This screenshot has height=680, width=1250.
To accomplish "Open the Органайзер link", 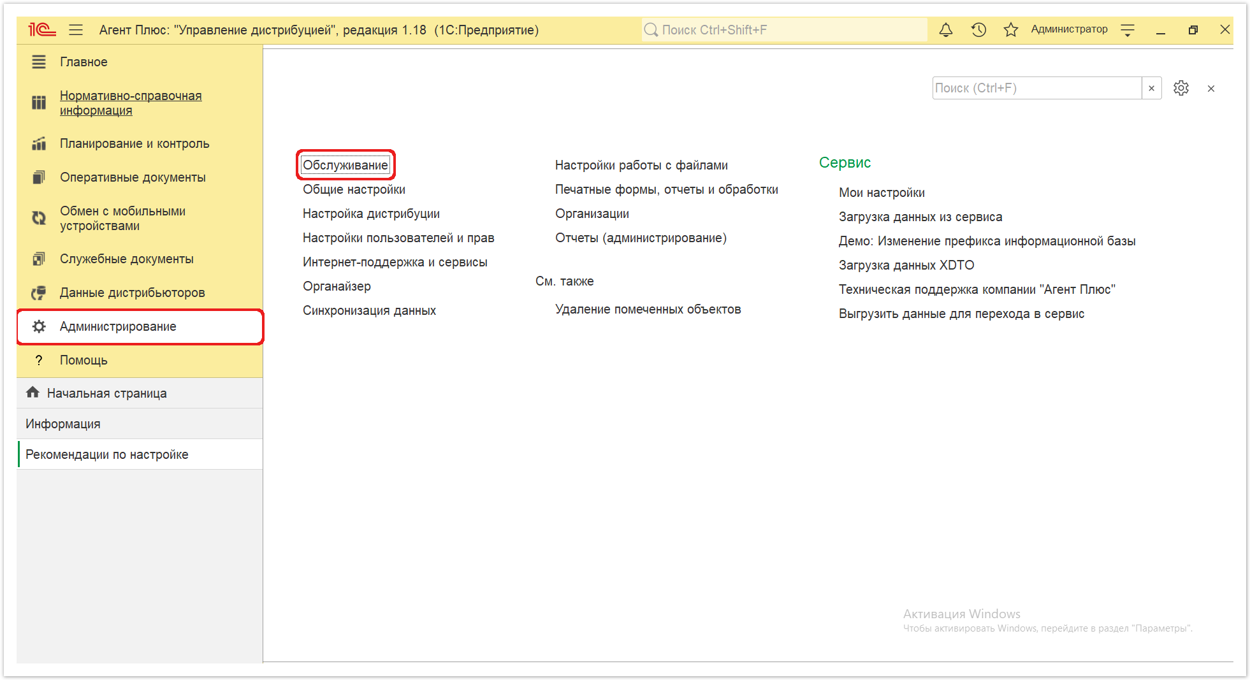I will click(337, 286).
